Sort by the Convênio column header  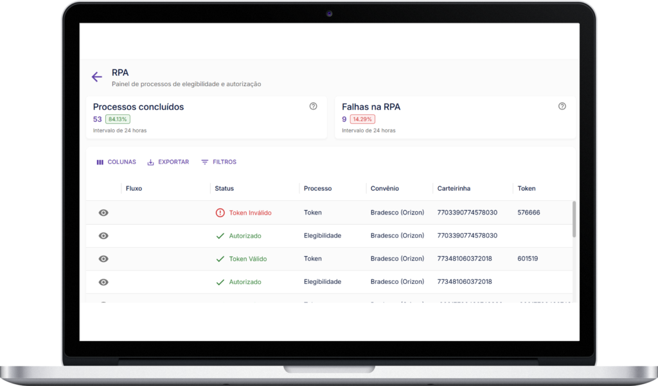pos(384,188)
